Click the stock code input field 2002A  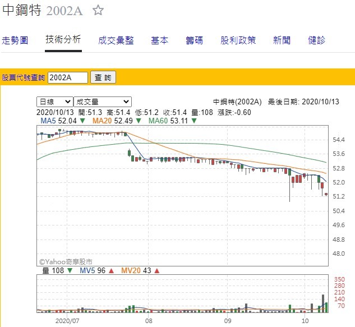pyautogui.click(x=68, y=77)
